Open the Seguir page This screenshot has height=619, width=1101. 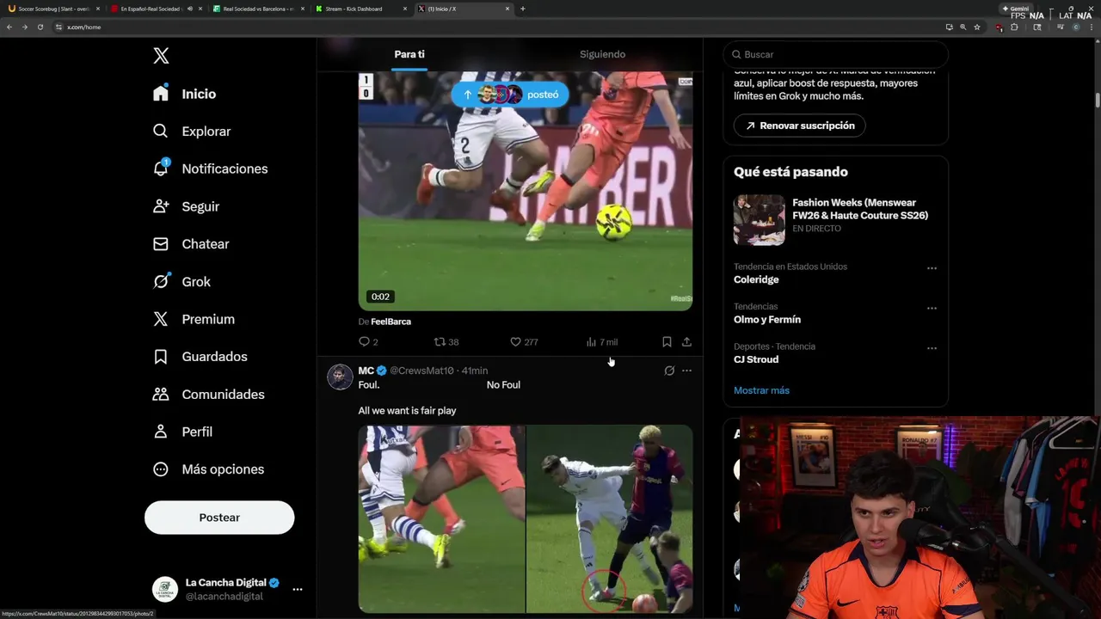186,206
